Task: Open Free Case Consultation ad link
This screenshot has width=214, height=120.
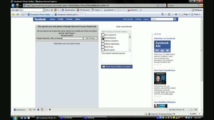Action: (x=164, y=70)
